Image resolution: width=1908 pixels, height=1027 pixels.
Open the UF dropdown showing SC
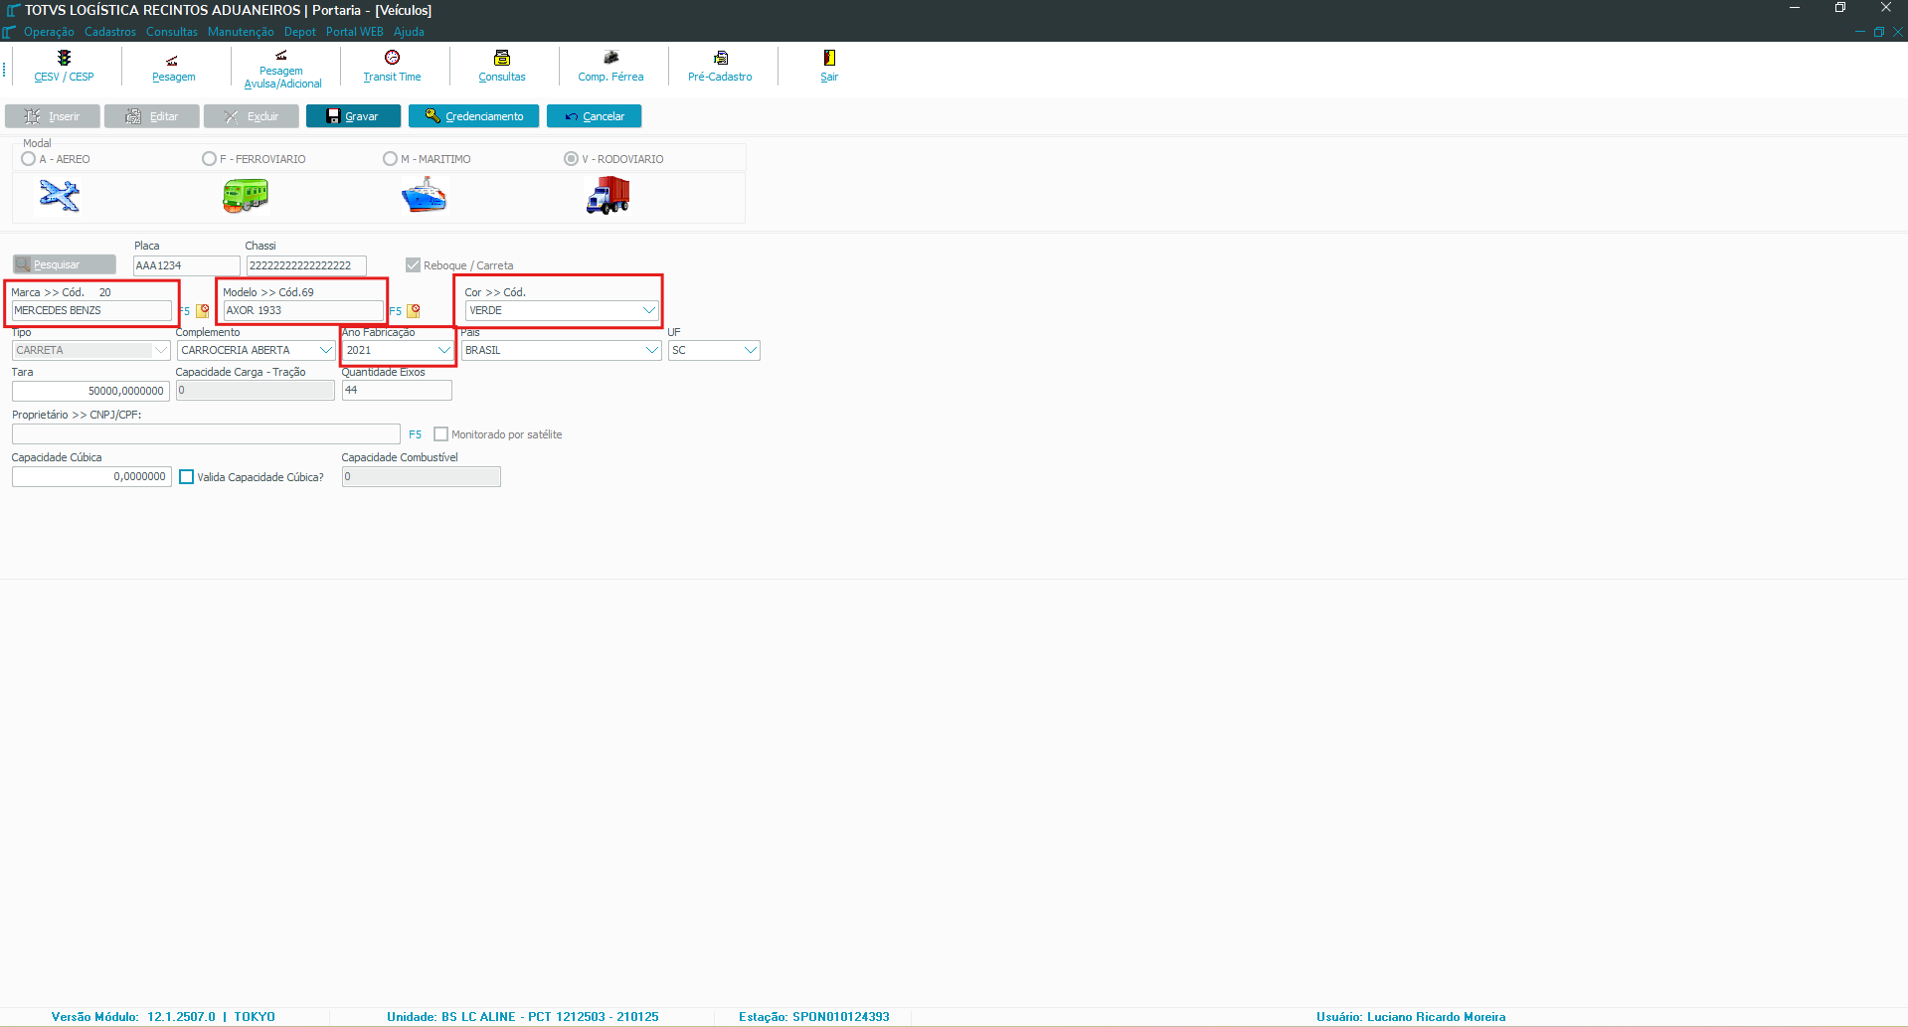751,350
